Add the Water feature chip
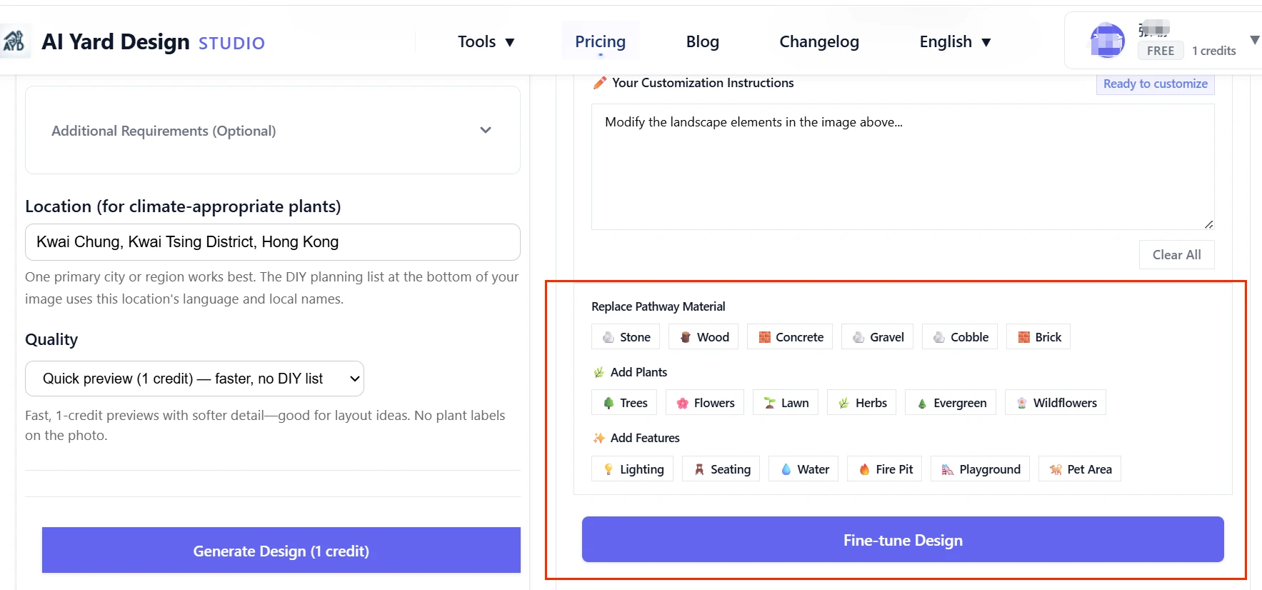The image size is (1262, 590). point(803,469)
